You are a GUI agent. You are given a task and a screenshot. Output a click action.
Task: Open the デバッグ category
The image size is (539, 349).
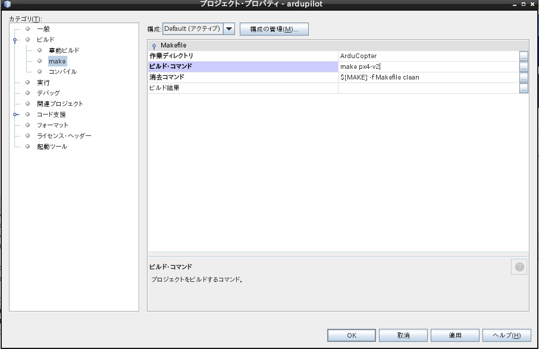click(x=48, y=93)
